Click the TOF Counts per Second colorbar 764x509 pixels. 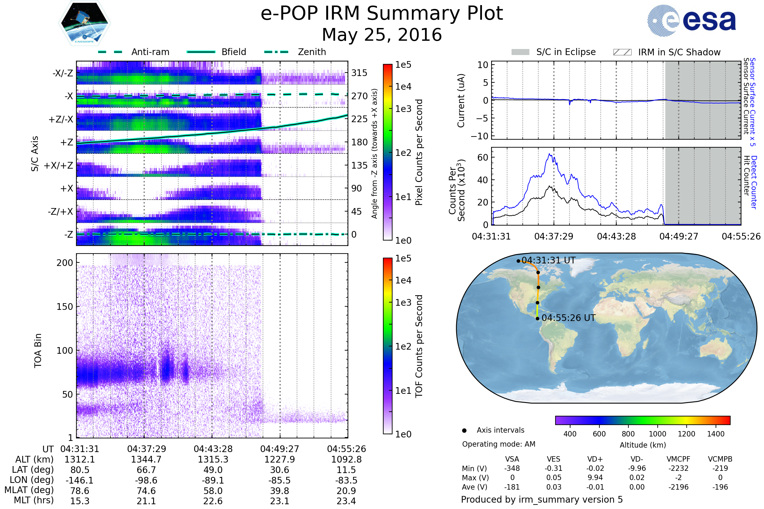tap(387, 346)
